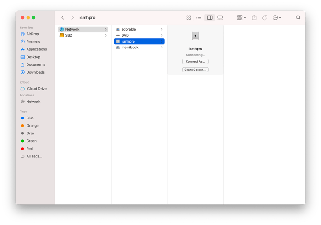Close the Finder window

22,18
